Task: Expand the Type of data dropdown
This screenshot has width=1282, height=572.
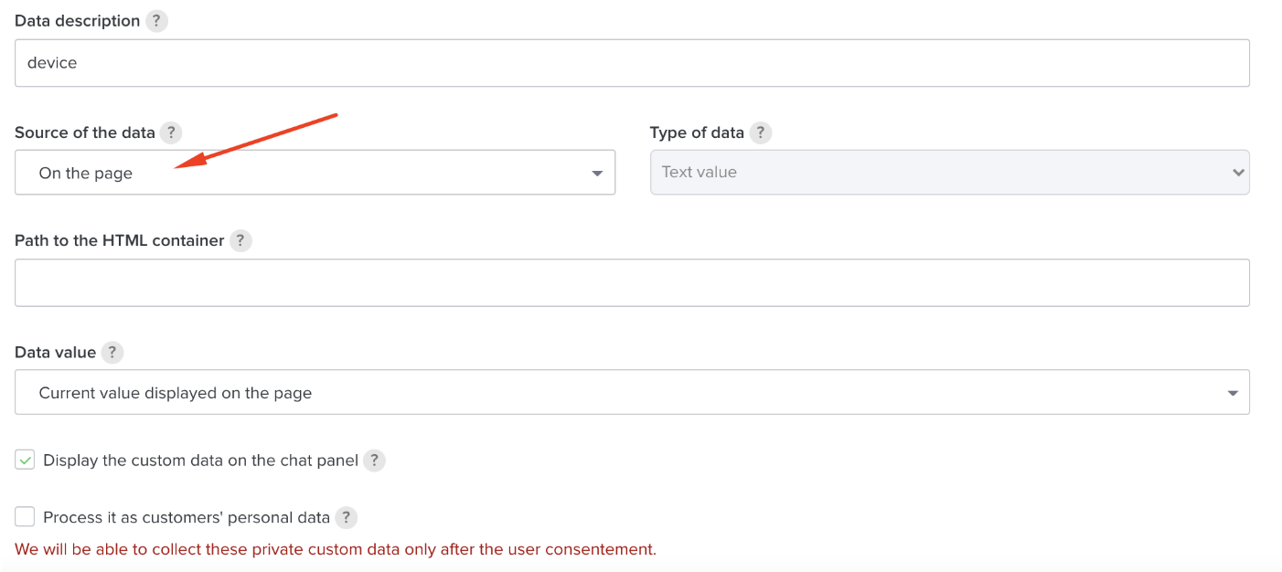Action: click(x=949, y=173)
